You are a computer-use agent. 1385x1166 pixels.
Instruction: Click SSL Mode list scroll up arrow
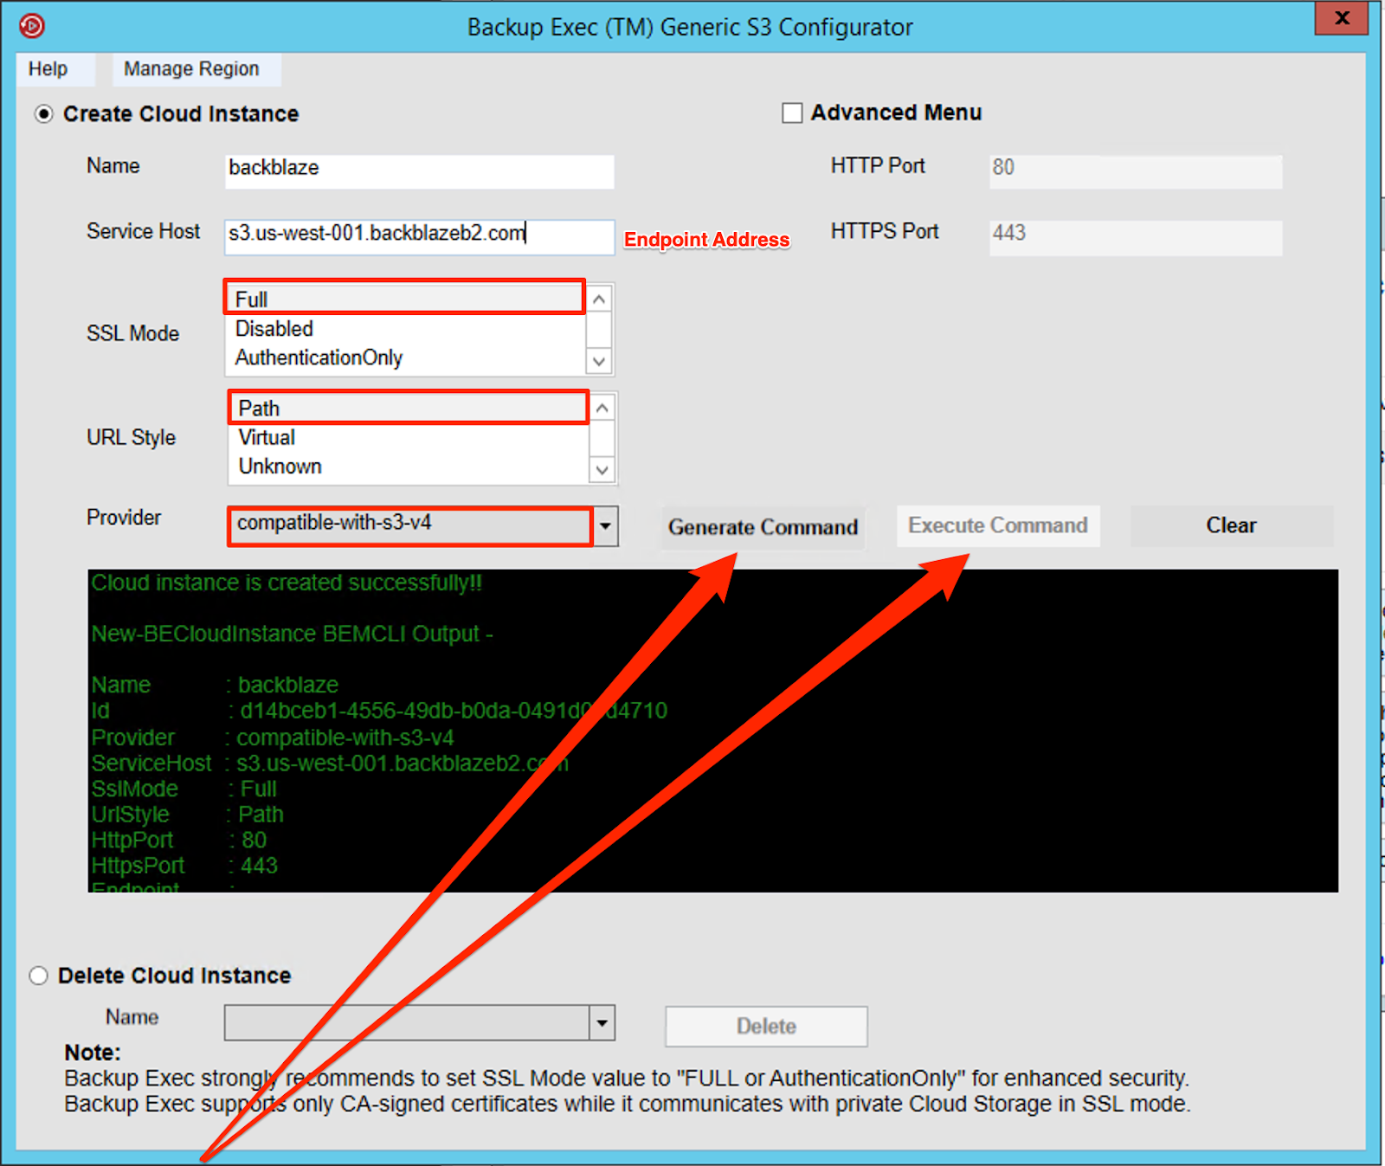[x=599, y=300]
